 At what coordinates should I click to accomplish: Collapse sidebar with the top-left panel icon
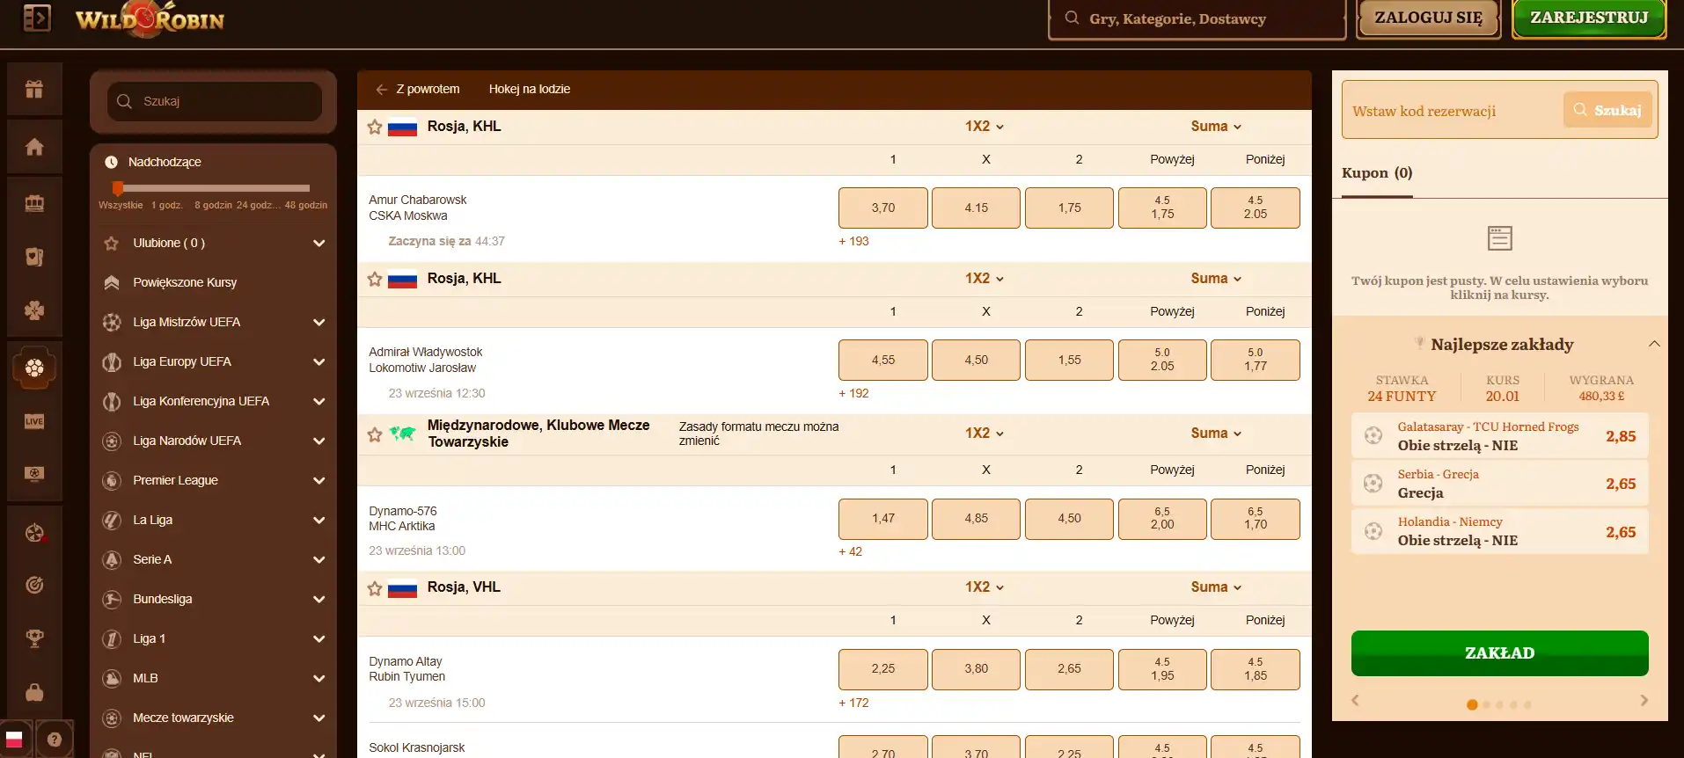click(x=36, y=18)
